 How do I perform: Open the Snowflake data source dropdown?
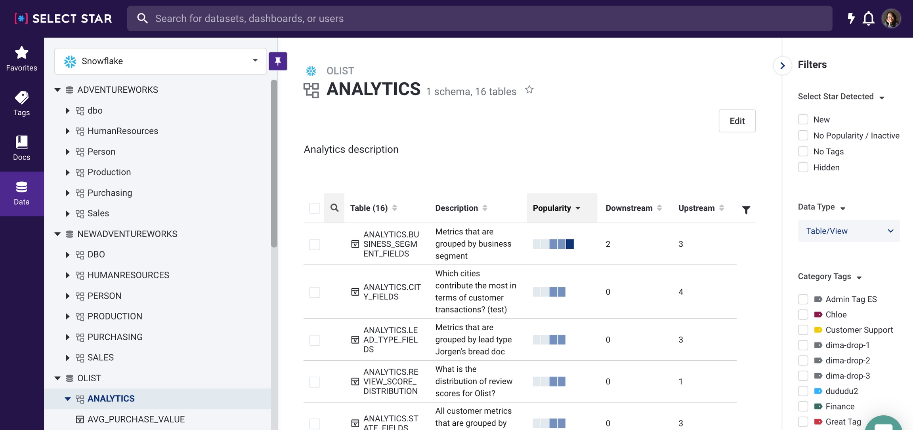[x=160, y=61]
